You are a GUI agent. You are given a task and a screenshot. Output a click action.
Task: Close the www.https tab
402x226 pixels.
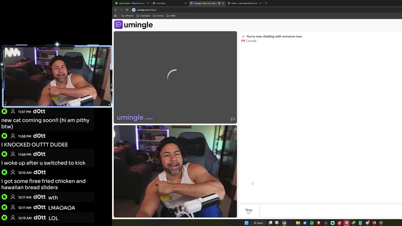[x=185, y=3]
